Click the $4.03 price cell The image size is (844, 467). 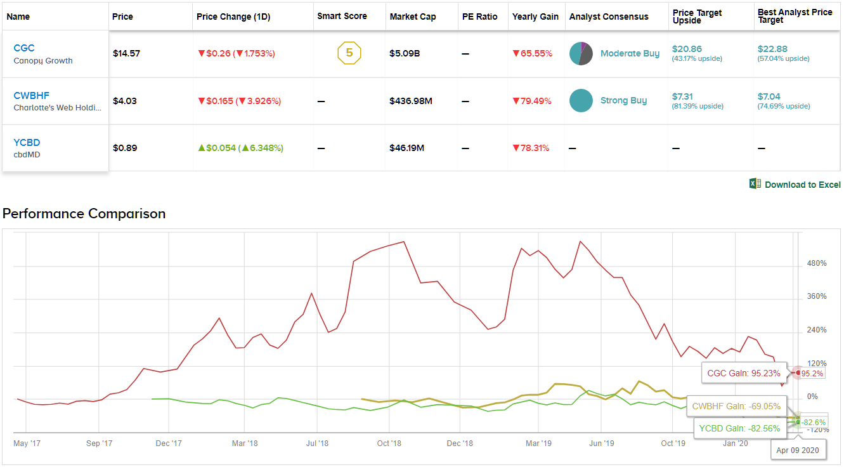click(x=124, y=100)
